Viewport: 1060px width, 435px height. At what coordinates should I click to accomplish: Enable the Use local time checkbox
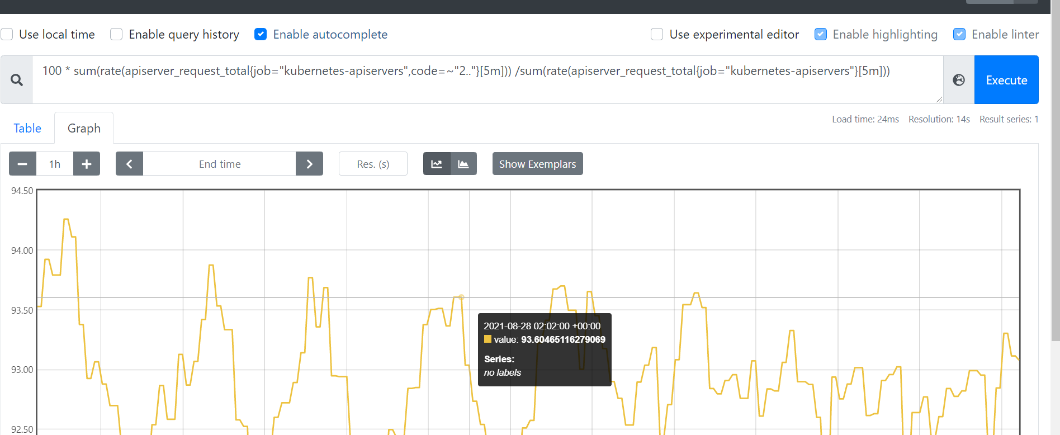pos(7,34)
